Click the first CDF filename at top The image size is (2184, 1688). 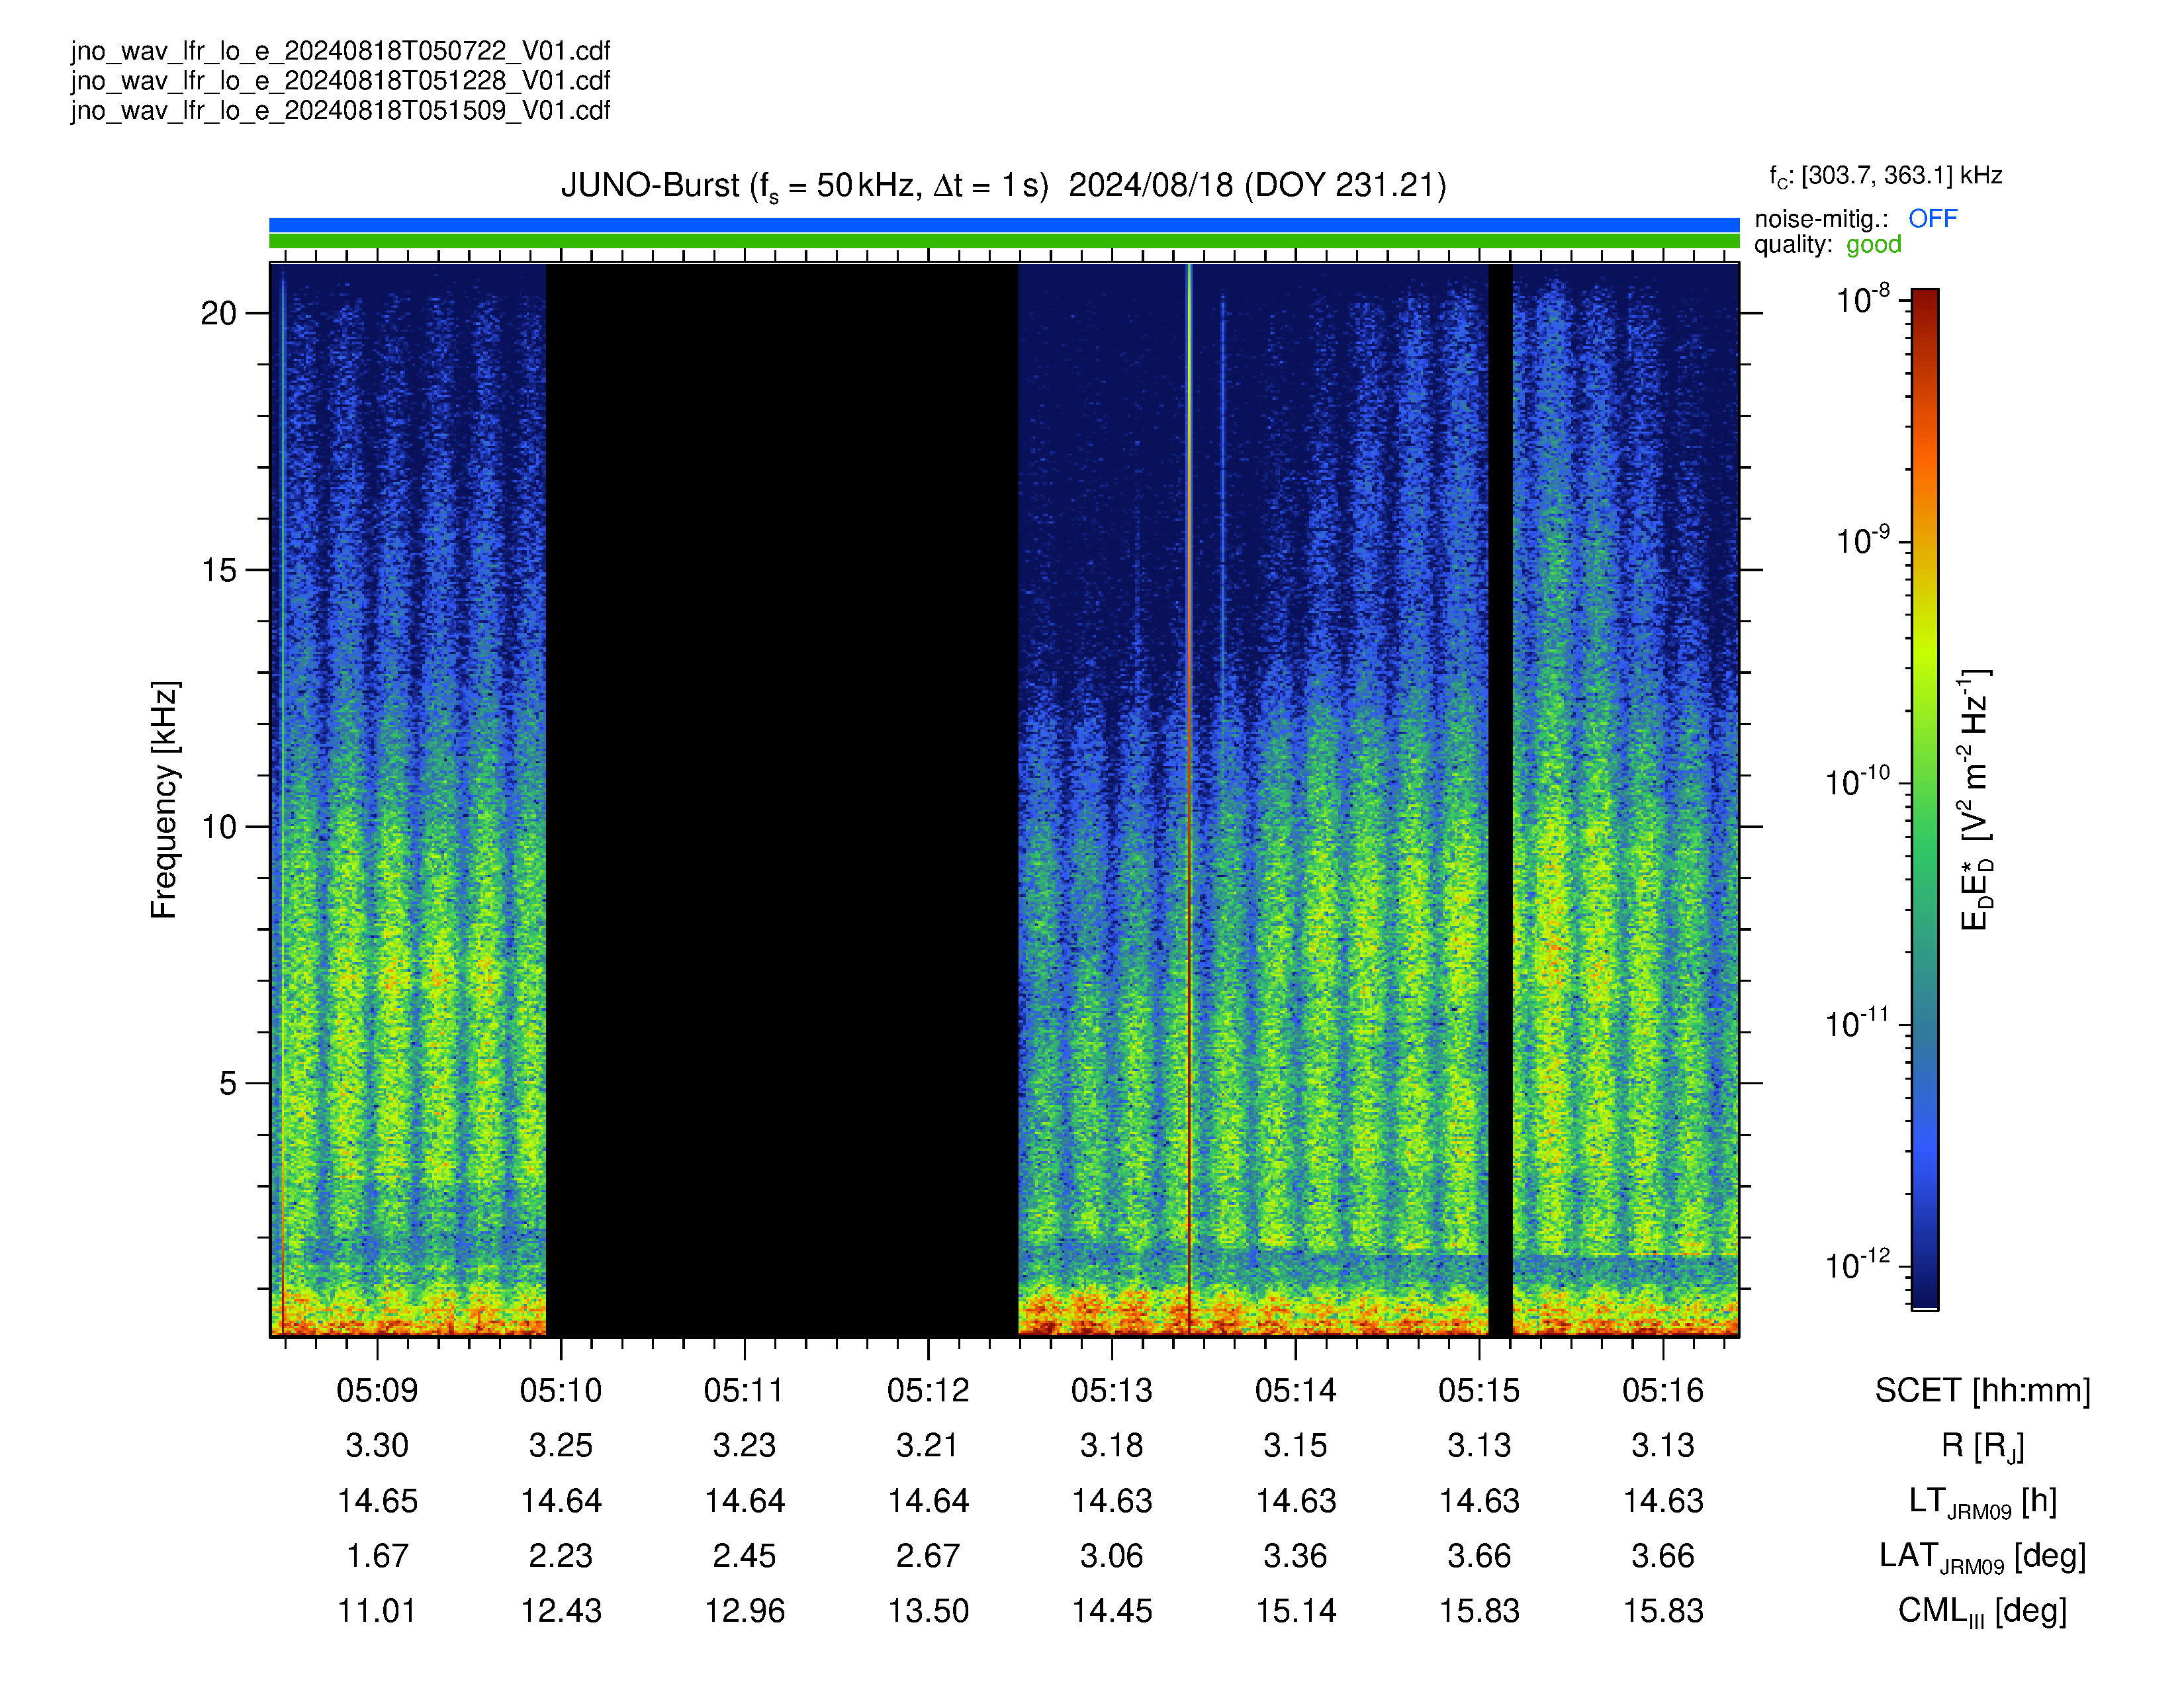tap(340, 51)
